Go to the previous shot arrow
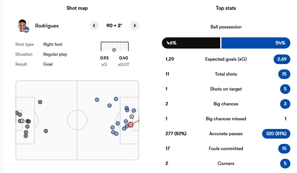This screenshot has width=297, height=173. (x=94, y=26)
